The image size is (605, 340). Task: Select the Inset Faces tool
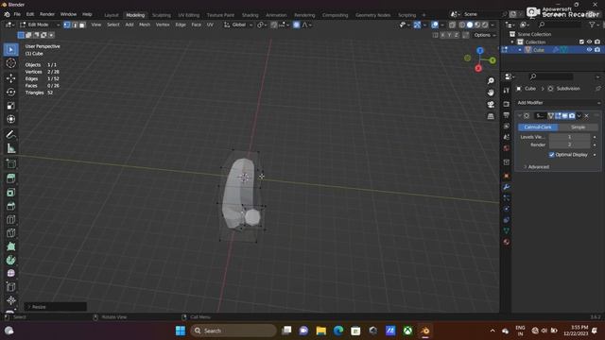click(10, 193)
